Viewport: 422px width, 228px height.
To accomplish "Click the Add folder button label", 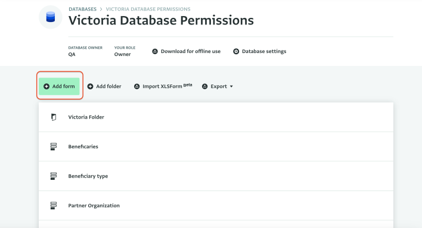I will (x=108, y=86).
